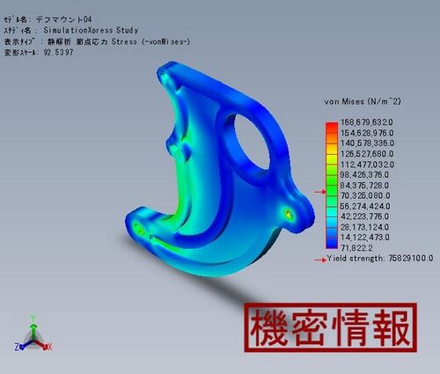The width and height of the screenshot is (440, 374).
Task: Select the 'von Mises (N/m^2)' legend title
Action: (363, 102)
